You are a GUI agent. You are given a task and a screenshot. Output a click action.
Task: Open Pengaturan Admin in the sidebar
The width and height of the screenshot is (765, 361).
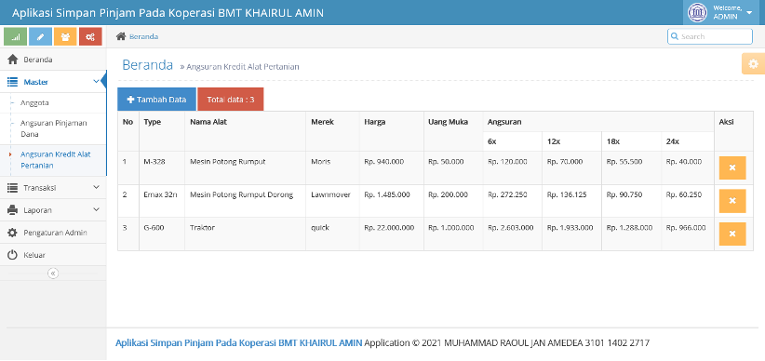53,233
